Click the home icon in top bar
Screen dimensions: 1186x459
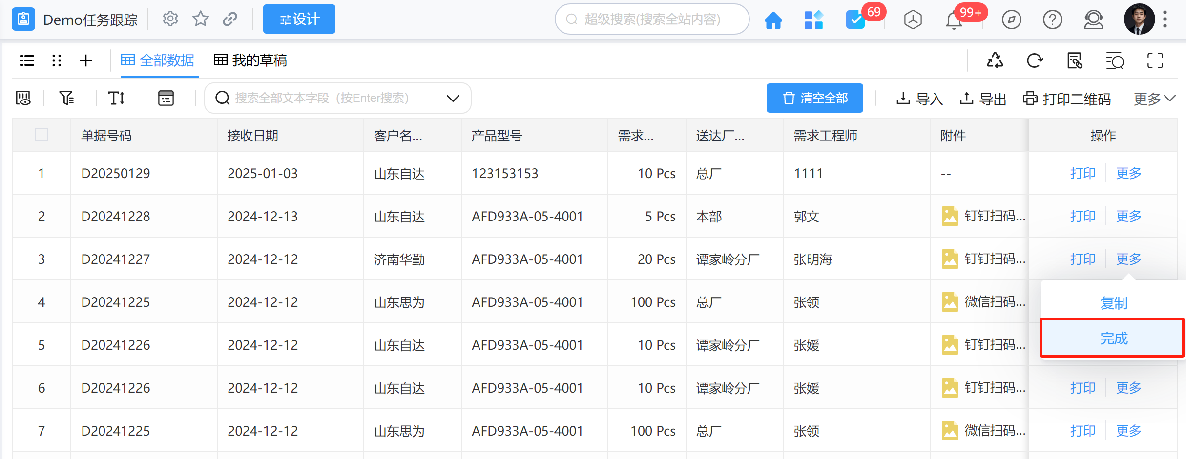coord(773,20)
